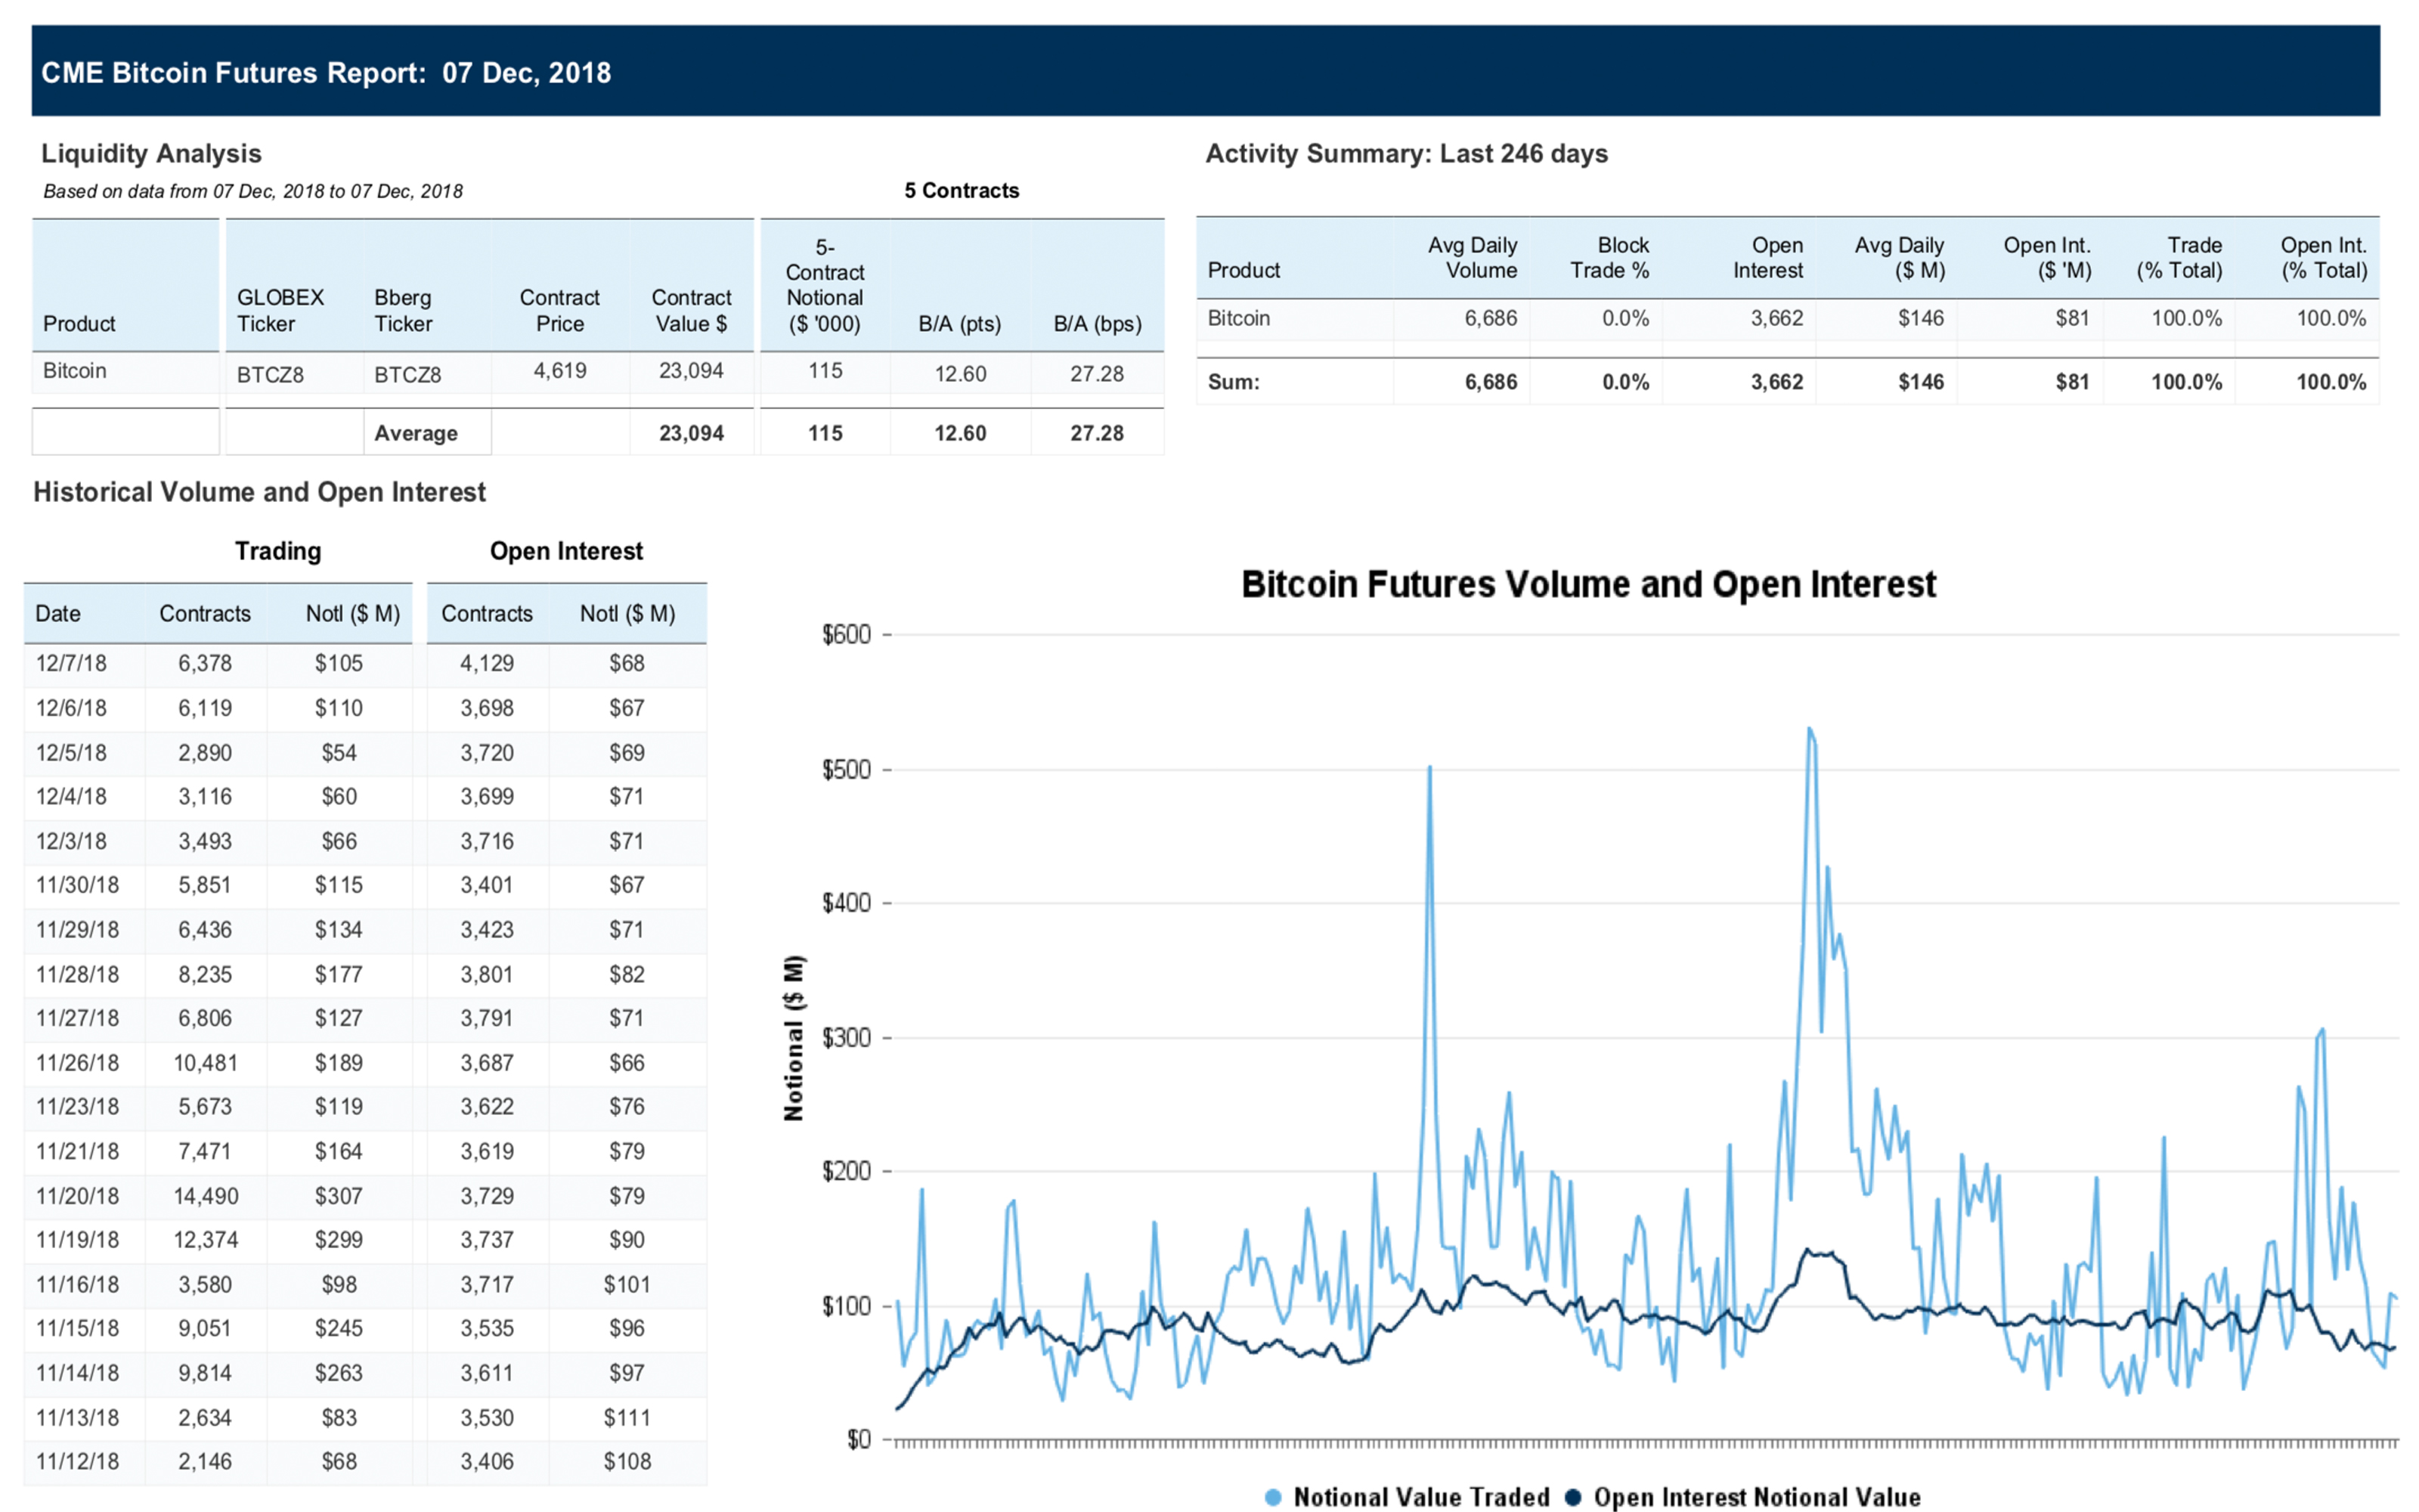Click the Block Trade % column header
2419x1512 pixels.
[1609, 258]
